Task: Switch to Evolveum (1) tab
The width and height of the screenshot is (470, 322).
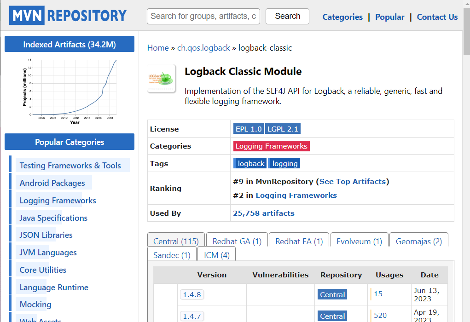Action: 359,241
